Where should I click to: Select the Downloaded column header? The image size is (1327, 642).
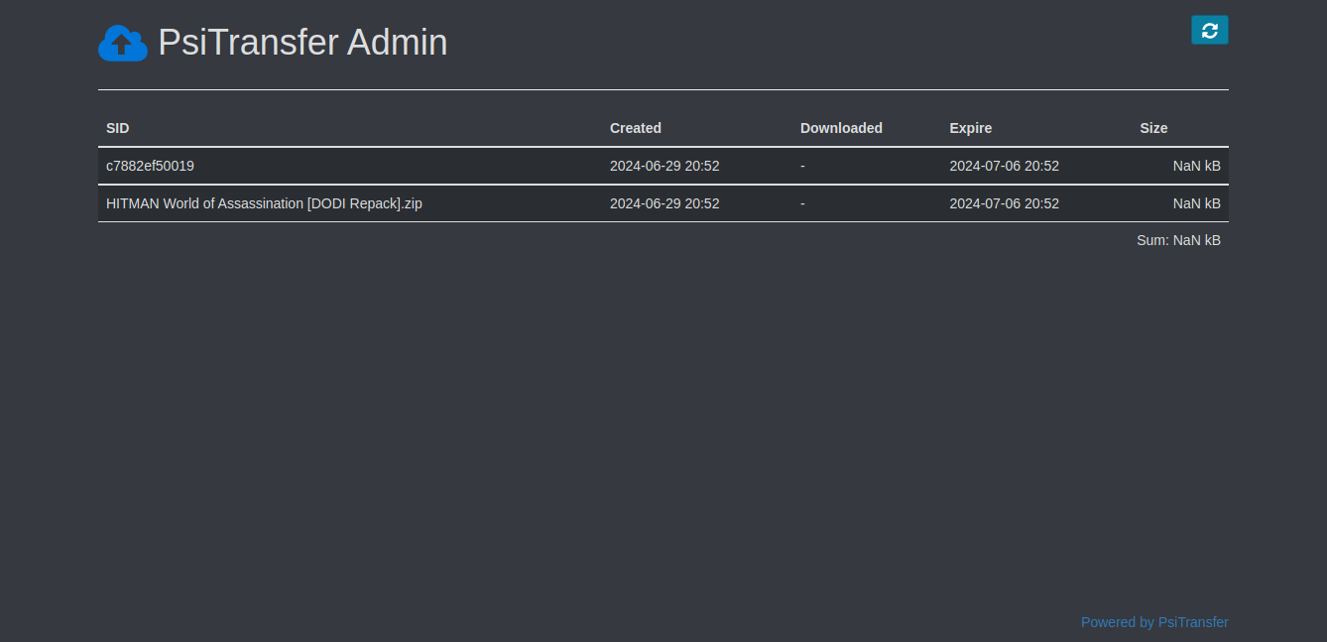pos(841,128)
